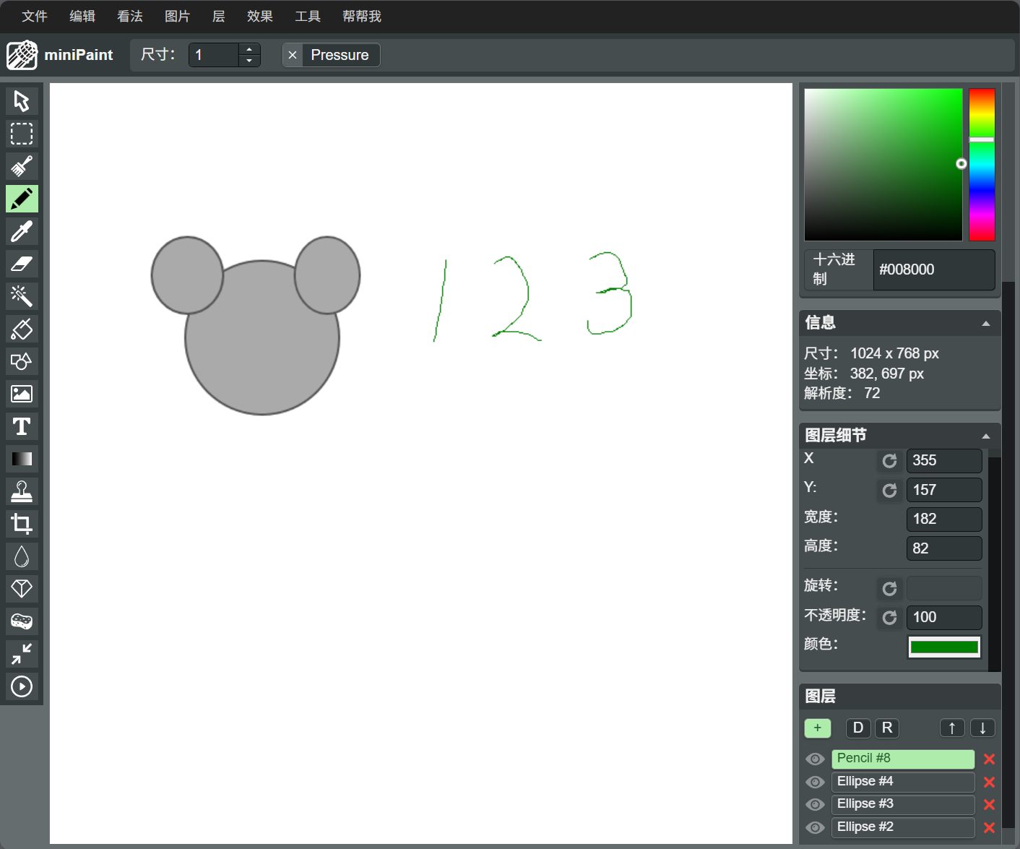Click the D duplicate layer button

click(857, 728)
